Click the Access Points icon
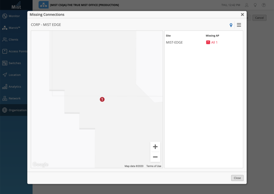The image size is (274, 194). tap(5, 51)
